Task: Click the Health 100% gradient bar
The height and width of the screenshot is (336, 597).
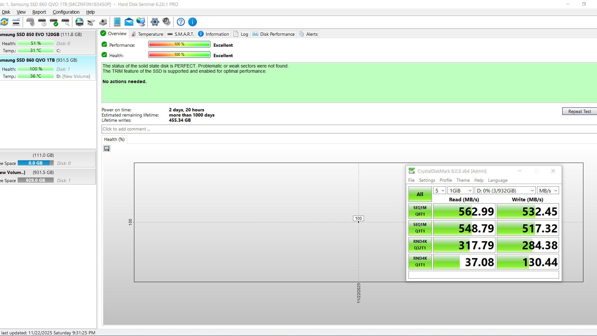Action: pos(179,55)
